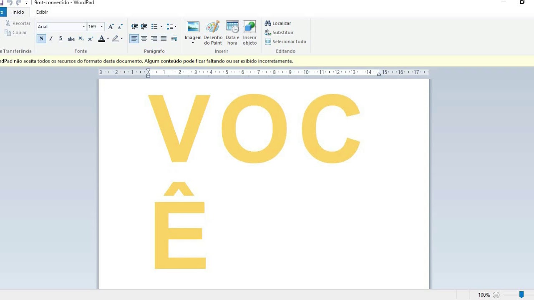Toggle superscript formatting
Viewport: 534px width, 300px height.
pyautogui.click(x=91, y=39)
